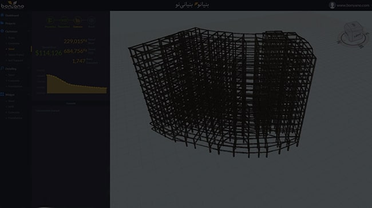Click the Detailing section icon
The width and height of the screenshot is (372, 208).
(x=2, y=69)
